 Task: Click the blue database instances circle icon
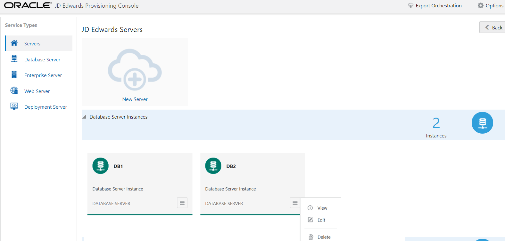(482, 123)
